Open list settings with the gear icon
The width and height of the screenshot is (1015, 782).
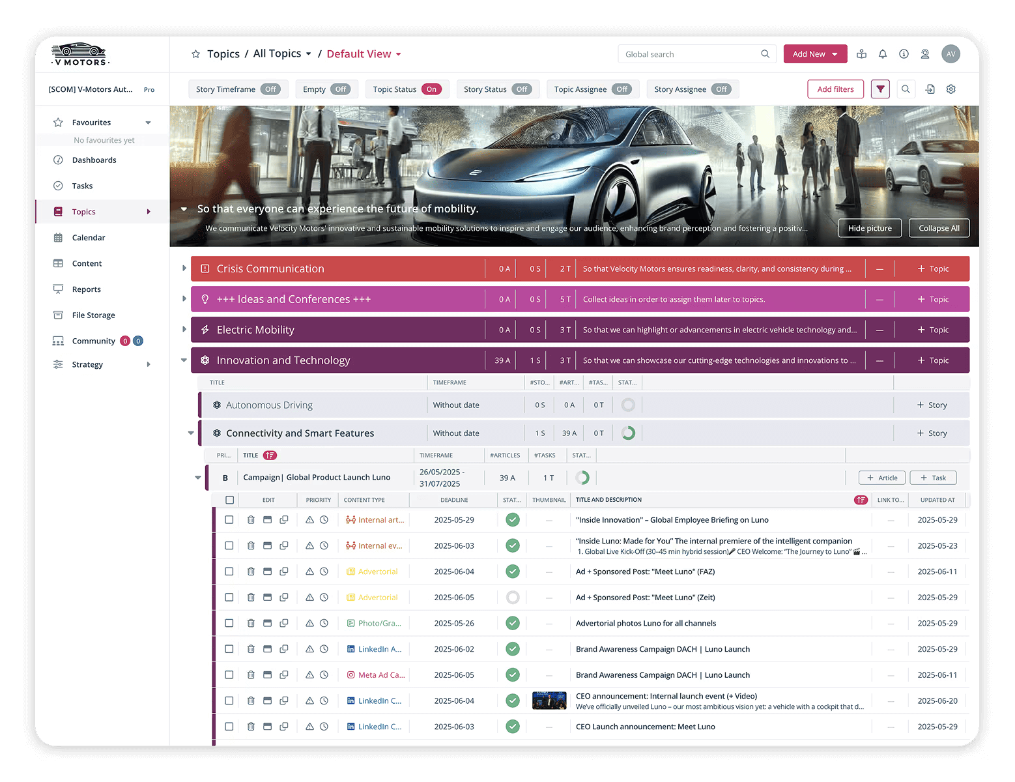(951, 89)
